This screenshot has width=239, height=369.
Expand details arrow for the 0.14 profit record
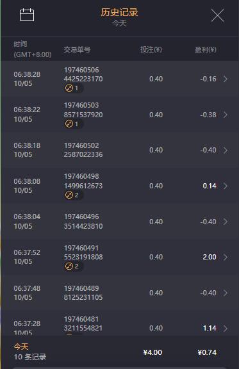click(226, 186)
